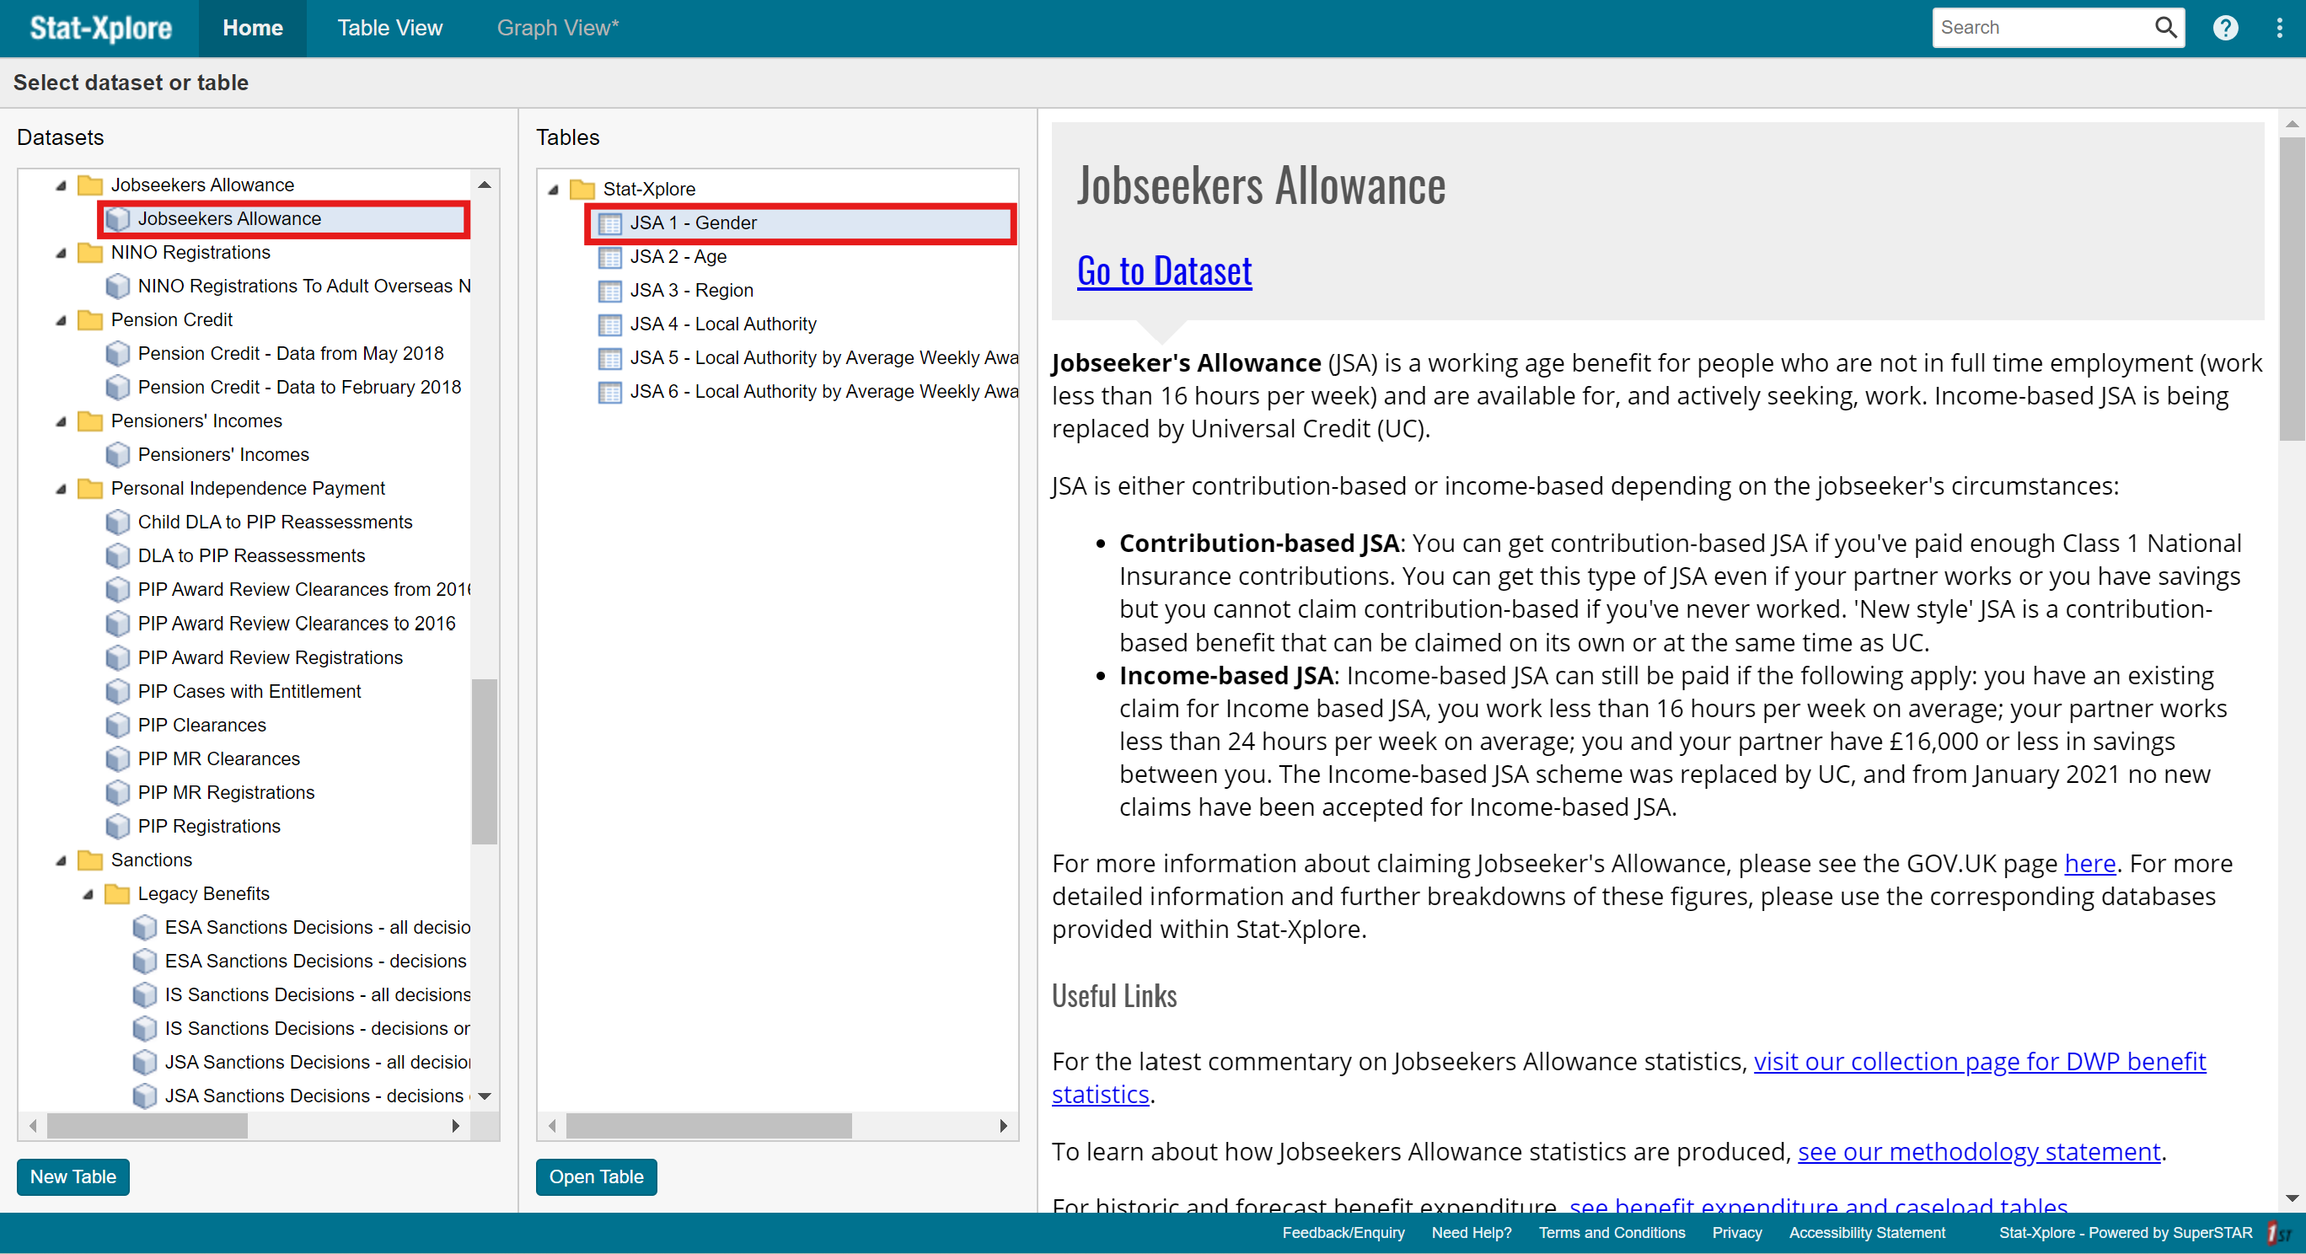Click the cube icon for Pension Credit May 2018
Screen dimensions: 2306x1254
point(118,355)
